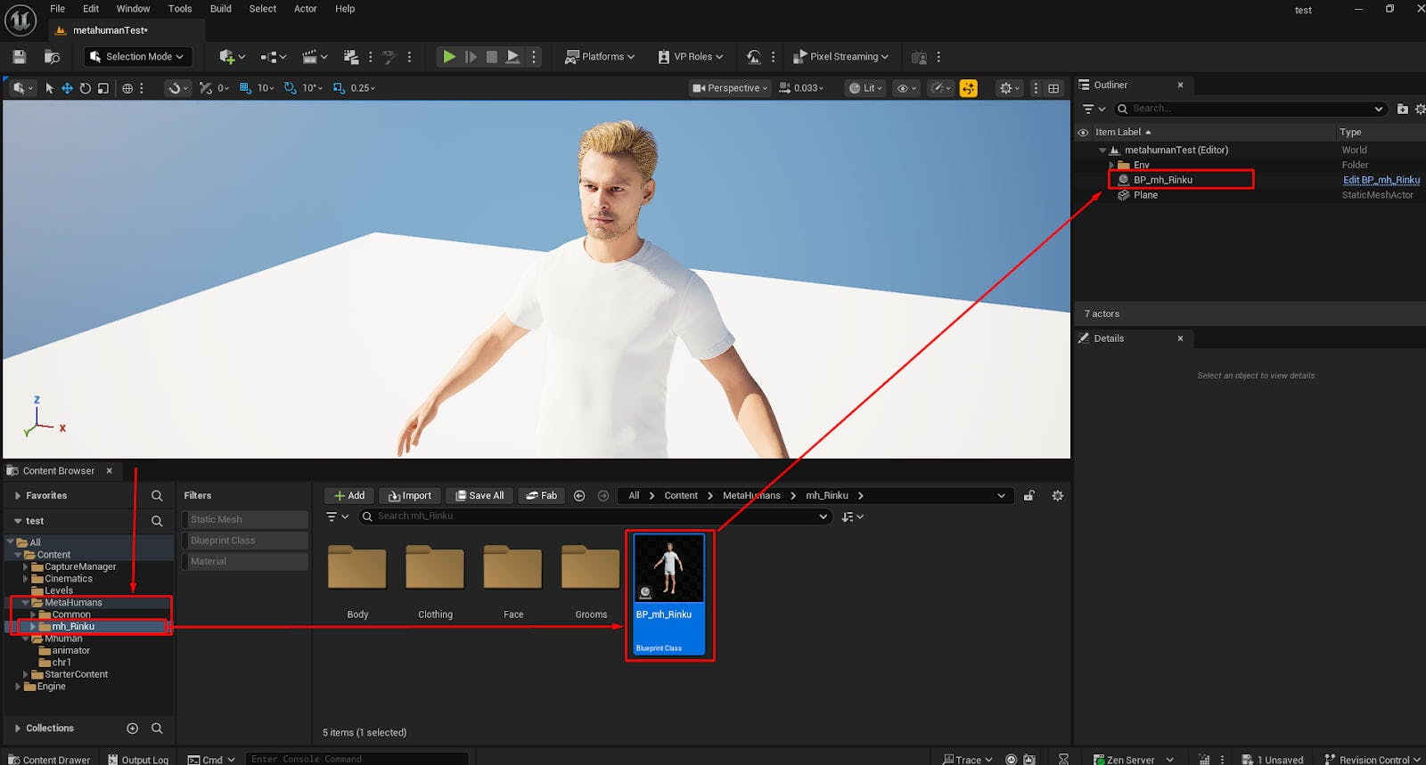This screenshot has width=1426, height=765.
Task: Open the Quick Add cube-plus menu
Action: [232, 57]
